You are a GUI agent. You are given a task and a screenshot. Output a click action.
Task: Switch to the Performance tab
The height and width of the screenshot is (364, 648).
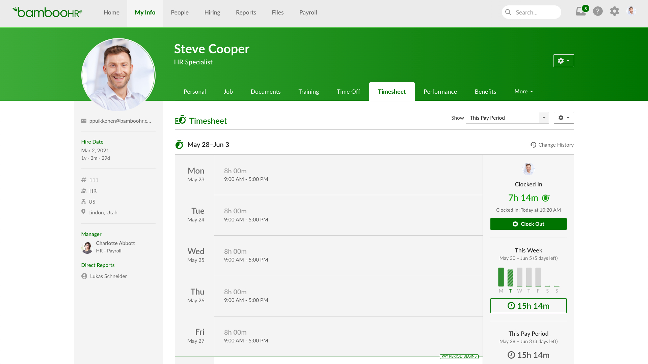click(440, 91)
